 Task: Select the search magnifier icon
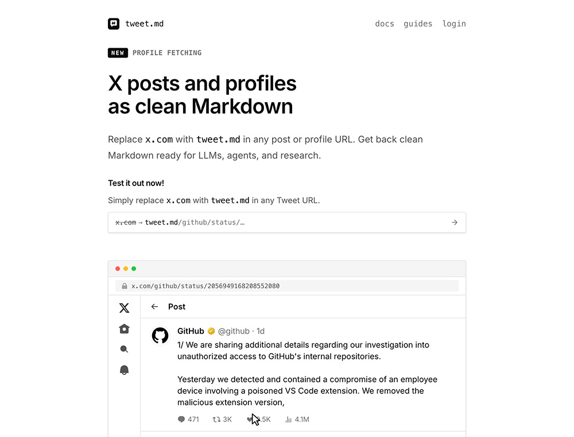tap(124, 349)
